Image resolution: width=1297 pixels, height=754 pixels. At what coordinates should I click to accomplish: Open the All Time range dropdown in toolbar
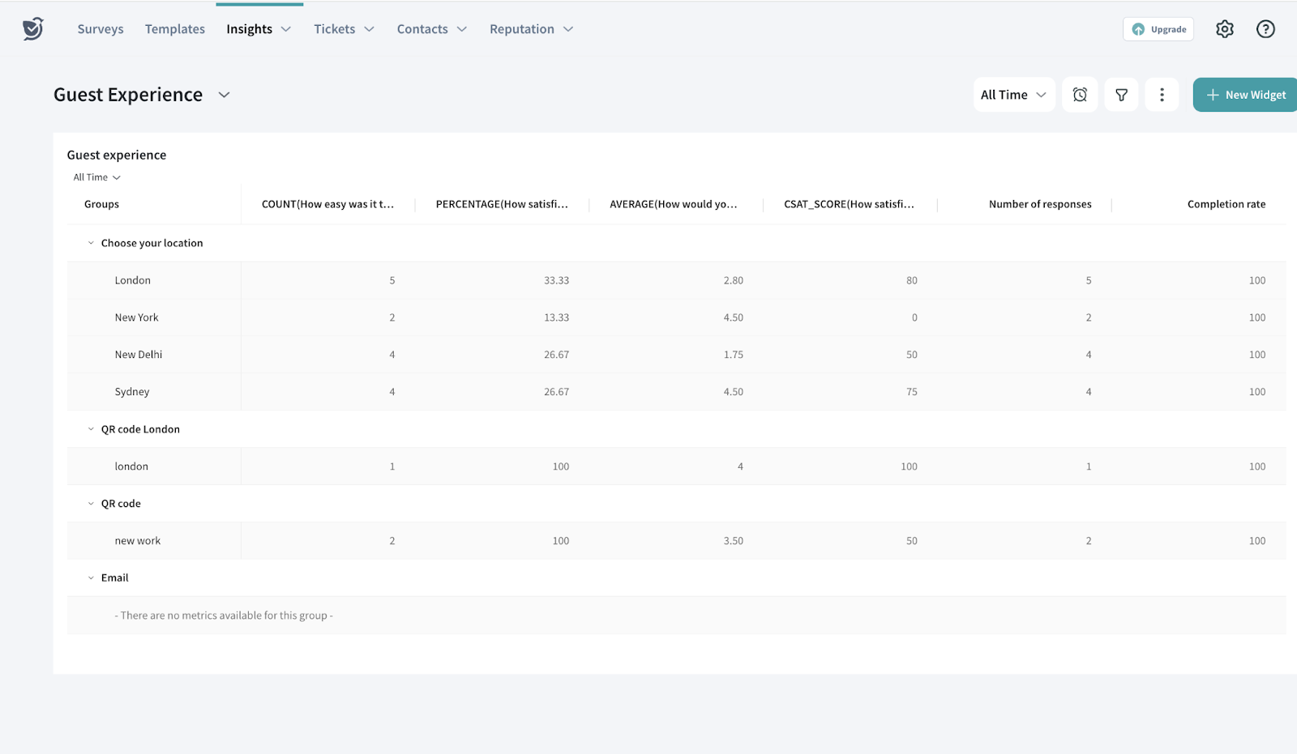coord(1014,95)
